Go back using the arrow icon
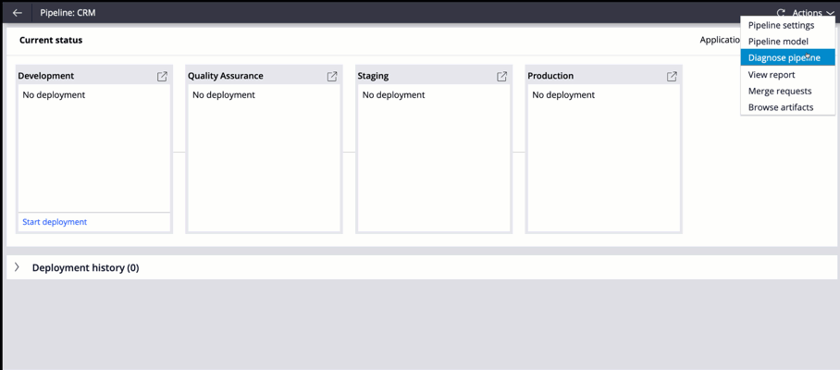The height and width of the screenshot is (370, 840). tap(18, 13)
